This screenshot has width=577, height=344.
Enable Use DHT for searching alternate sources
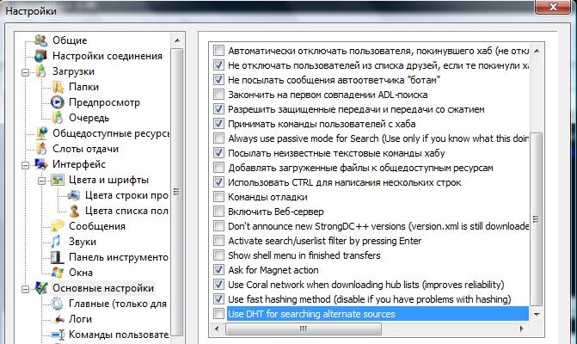click(218, 315)
